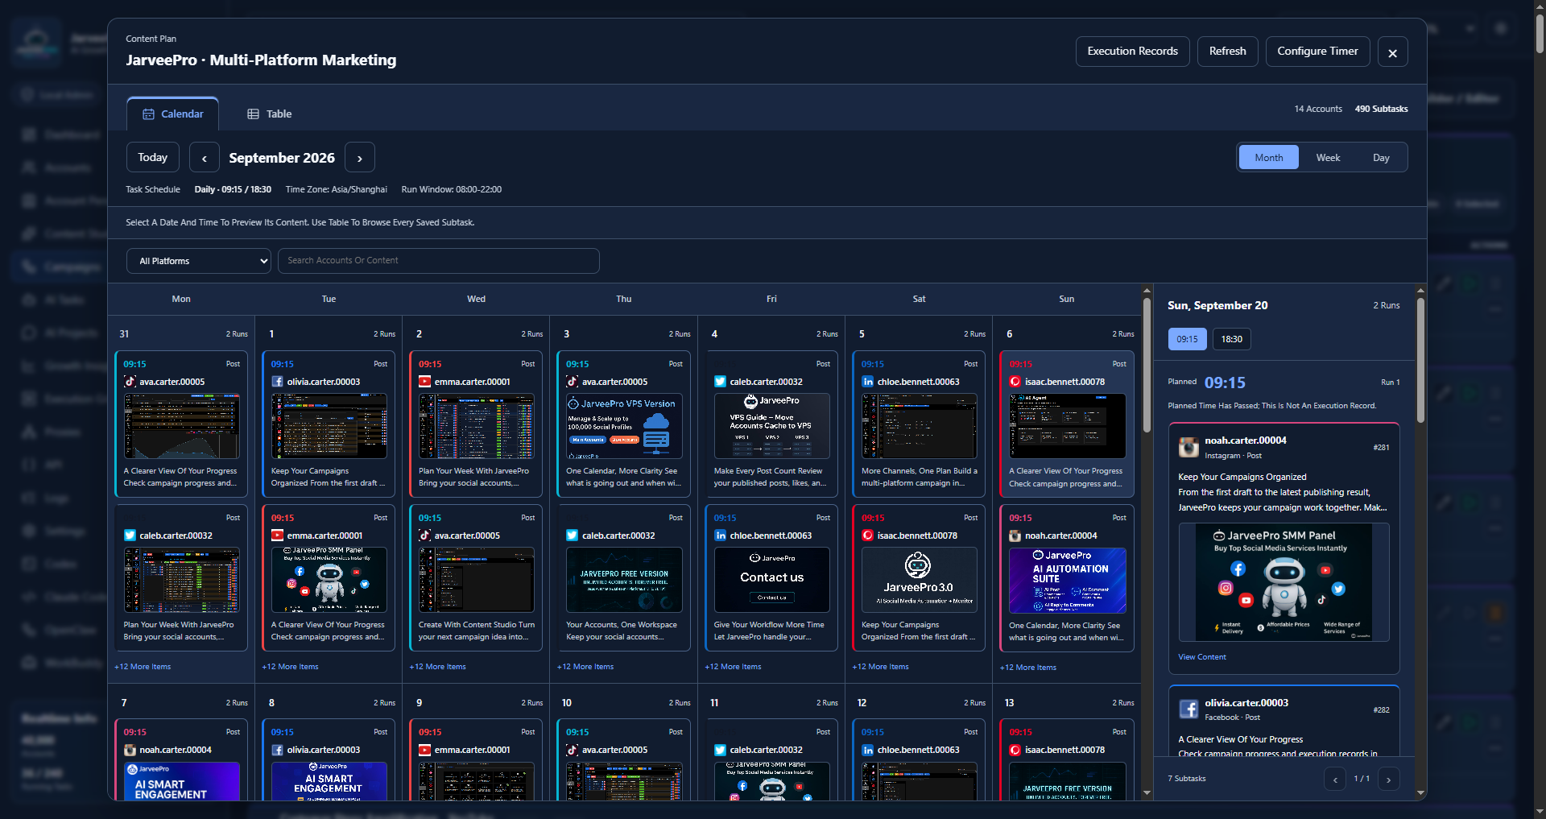Click TikTok icon for ava.carter.00005 on Thursday 3
1546x819 pixels.
click(x=572, y=382)
